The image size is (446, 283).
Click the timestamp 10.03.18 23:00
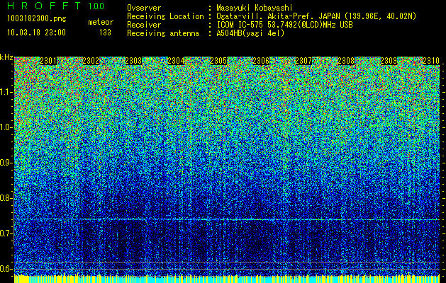coord(36,33)
